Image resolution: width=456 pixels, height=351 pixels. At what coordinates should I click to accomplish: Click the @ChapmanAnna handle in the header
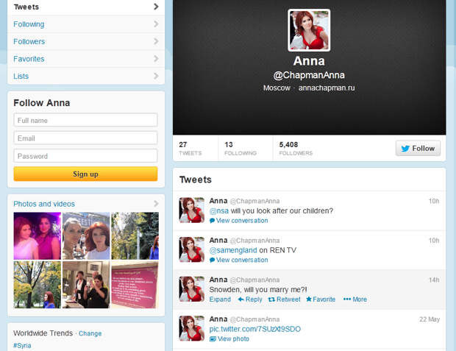click(309, 75)
